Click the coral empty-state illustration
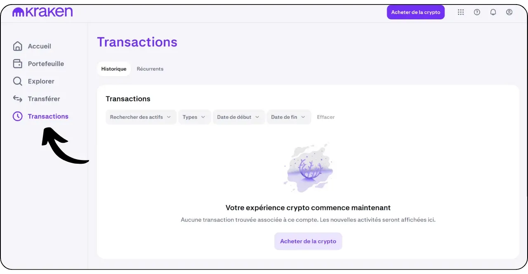Image resolution: width=528 pixels, height=274 pixels. pos(308,169)
